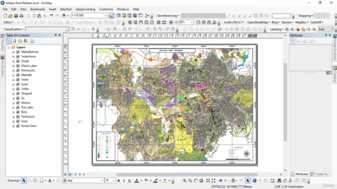Open the Geoprocessing menu
Viewport: 337px width, 189px height.
click(x=85, y=9)
